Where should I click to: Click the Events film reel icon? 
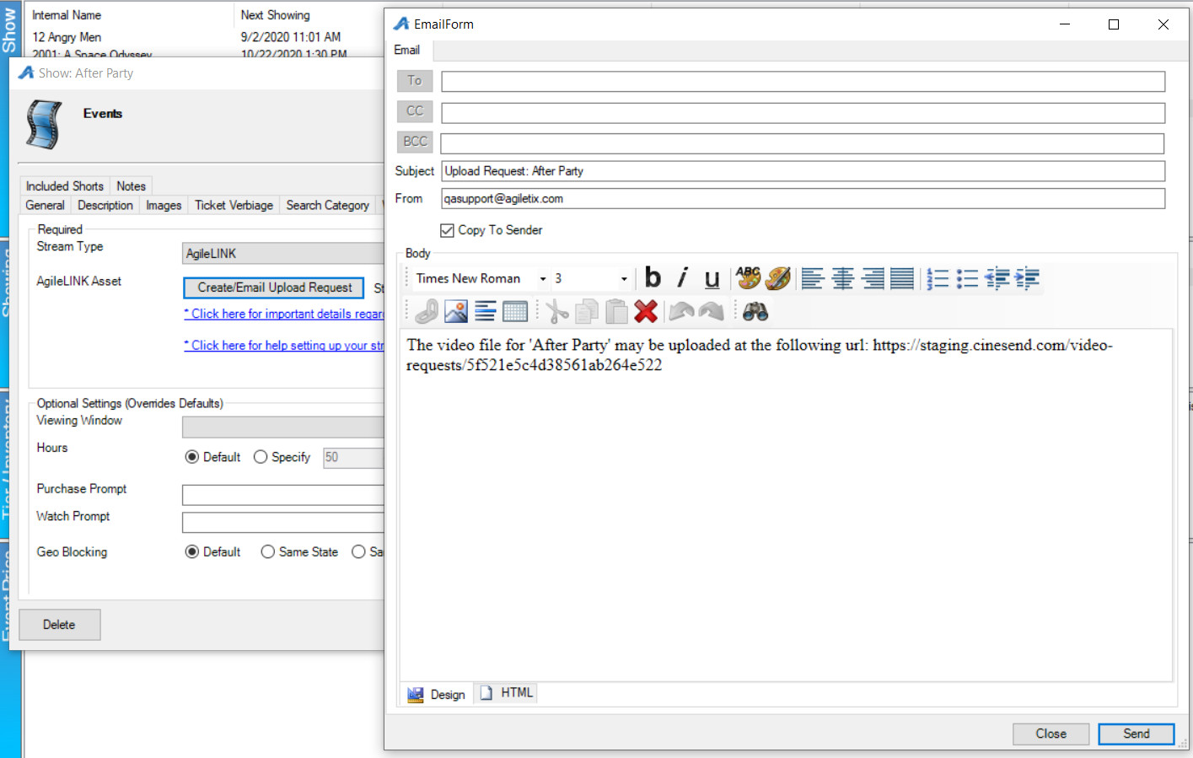[x=44, y=125]
